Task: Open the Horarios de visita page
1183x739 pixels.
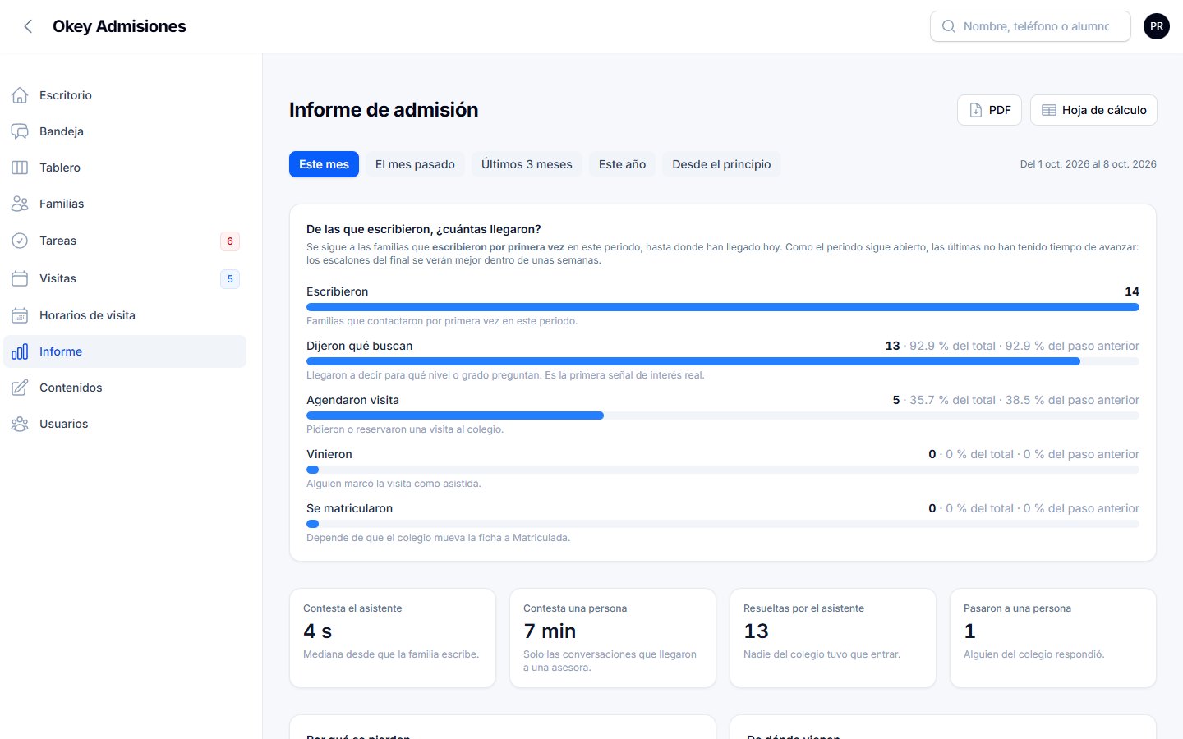Action: (x=125, y=315)
